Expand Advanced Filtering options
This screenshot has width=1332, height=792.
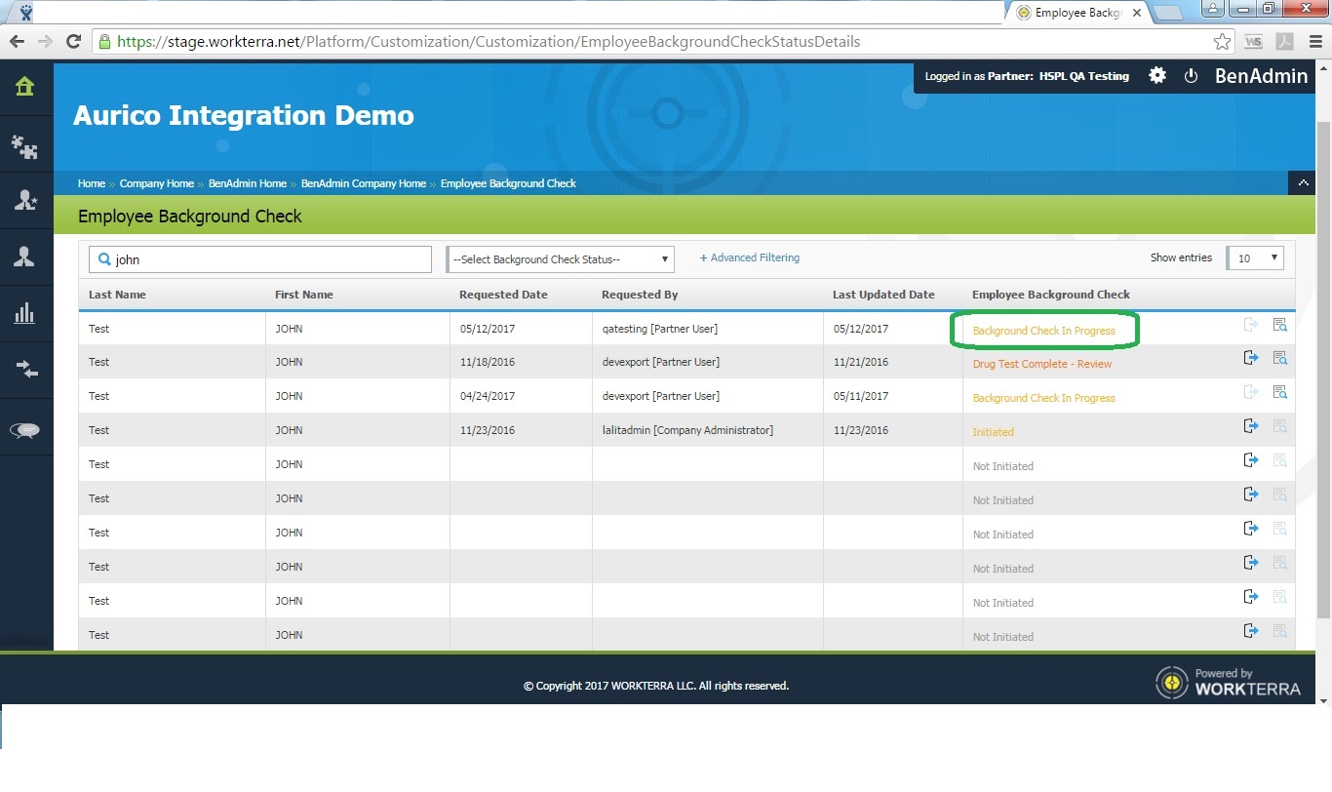coord(749,258)
